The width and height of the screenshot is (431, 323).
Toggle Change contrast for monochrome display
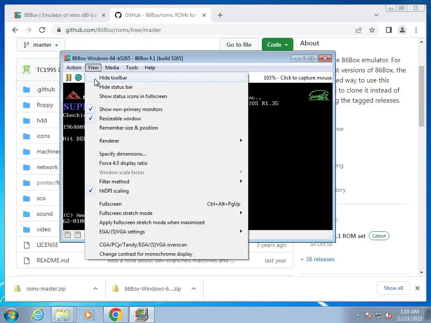click(x=167, y=254)
